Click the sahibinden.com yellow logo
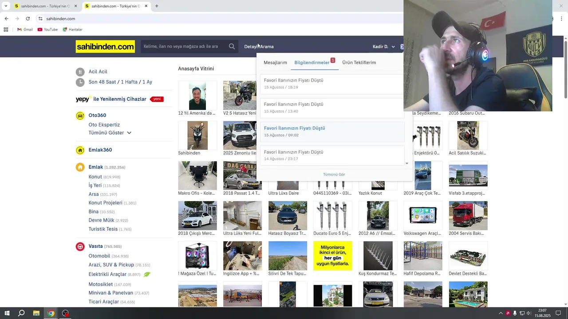 coord(105,47)
